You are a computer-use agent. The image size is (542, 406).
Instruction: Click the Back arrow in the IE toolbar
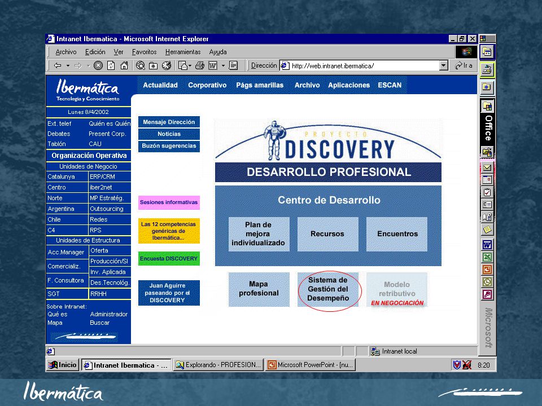(58, 65)
